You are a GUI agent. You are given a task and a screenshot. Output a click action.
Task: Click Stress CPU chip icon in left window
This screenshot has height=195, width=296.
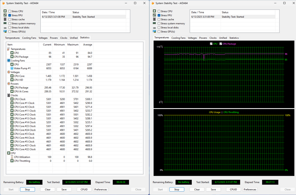[x=5, y=11]
